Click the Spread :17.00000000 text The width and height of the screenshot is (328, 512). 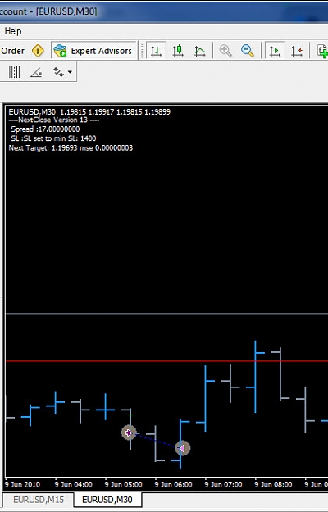tap(45, 129)
